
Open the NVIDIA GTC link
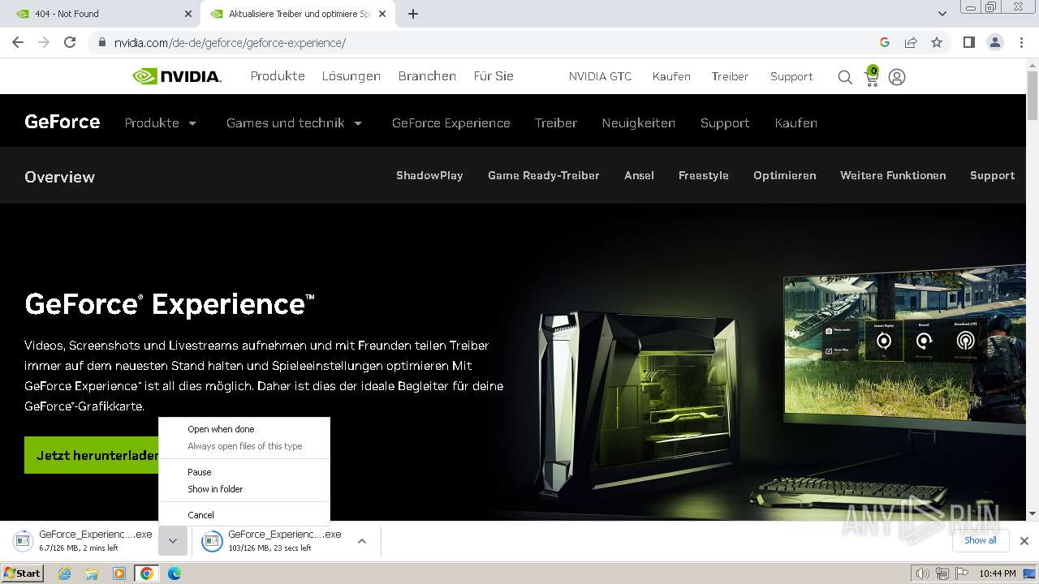pos(600,76)
